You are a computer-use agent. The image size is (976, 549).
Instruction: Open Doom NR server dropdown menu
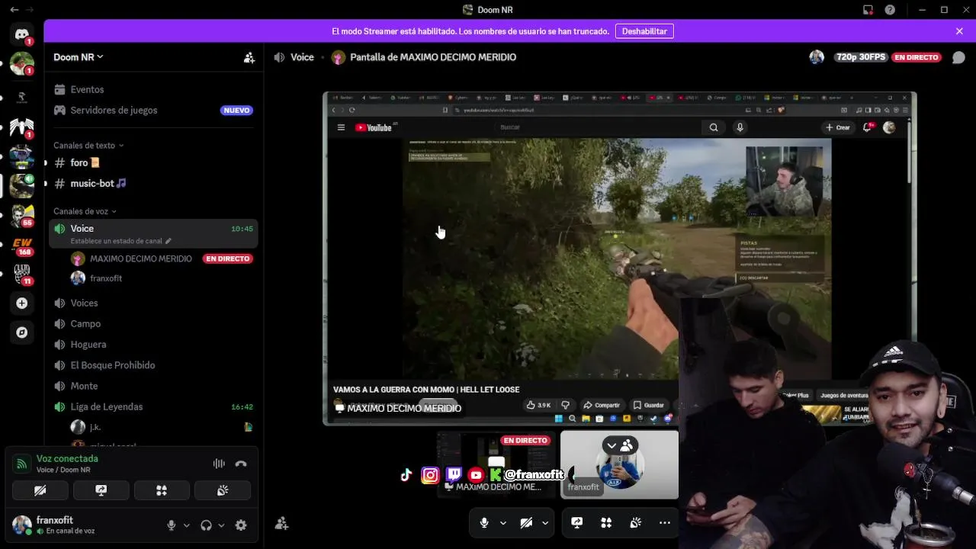click(79, 57)
